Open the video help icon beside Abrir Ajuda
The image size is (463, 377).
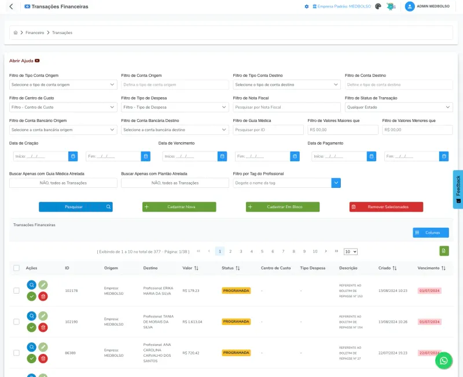37,61
